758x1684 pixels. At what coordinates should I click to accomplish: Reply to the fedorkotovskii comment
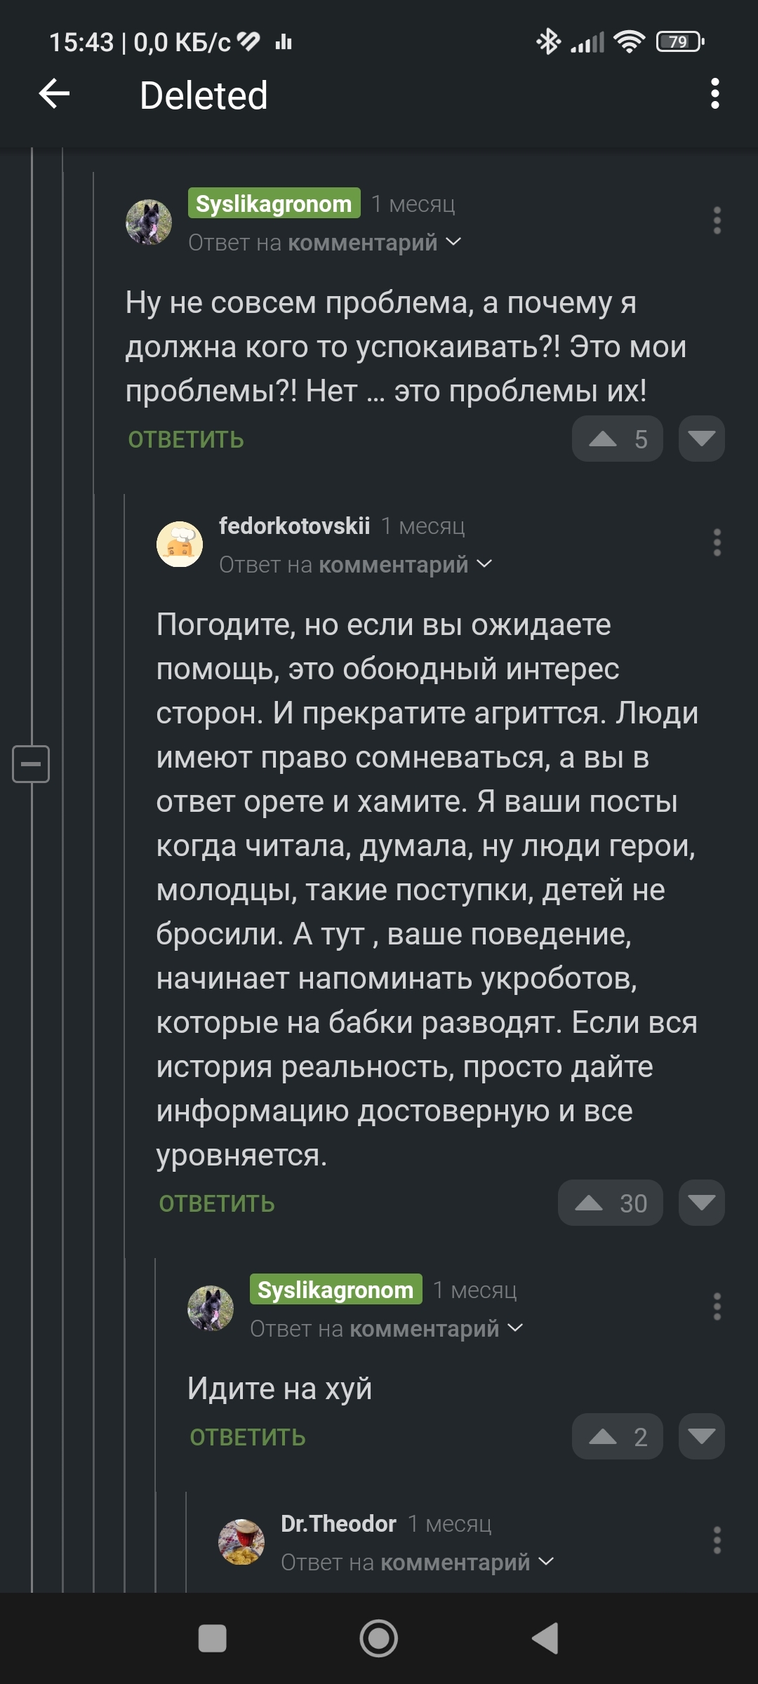coord(217,1204)
